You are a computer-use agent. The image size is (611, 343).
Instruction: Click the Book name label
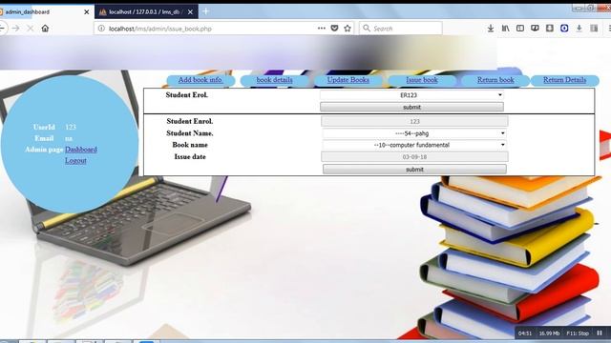tap(190, 145)
